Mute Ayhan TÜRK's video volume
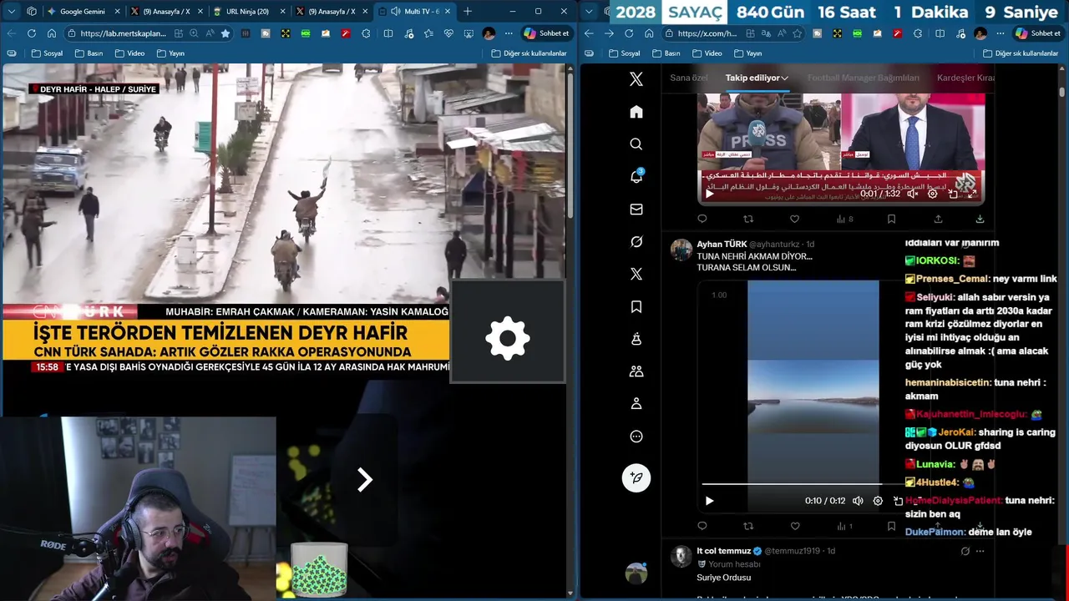Viewport: 1069px width, 601px height. 858,501
